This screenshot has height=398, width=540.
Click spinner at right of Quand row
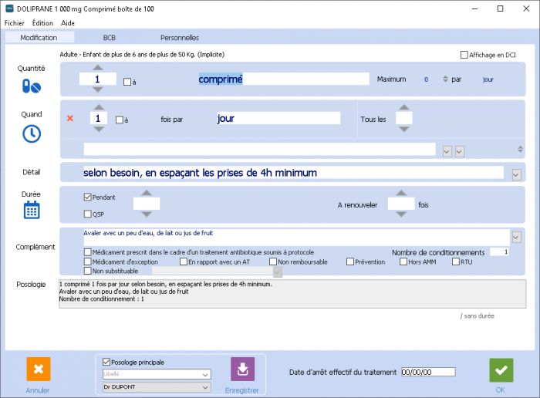pyautogui.click(x=520, y=149)
